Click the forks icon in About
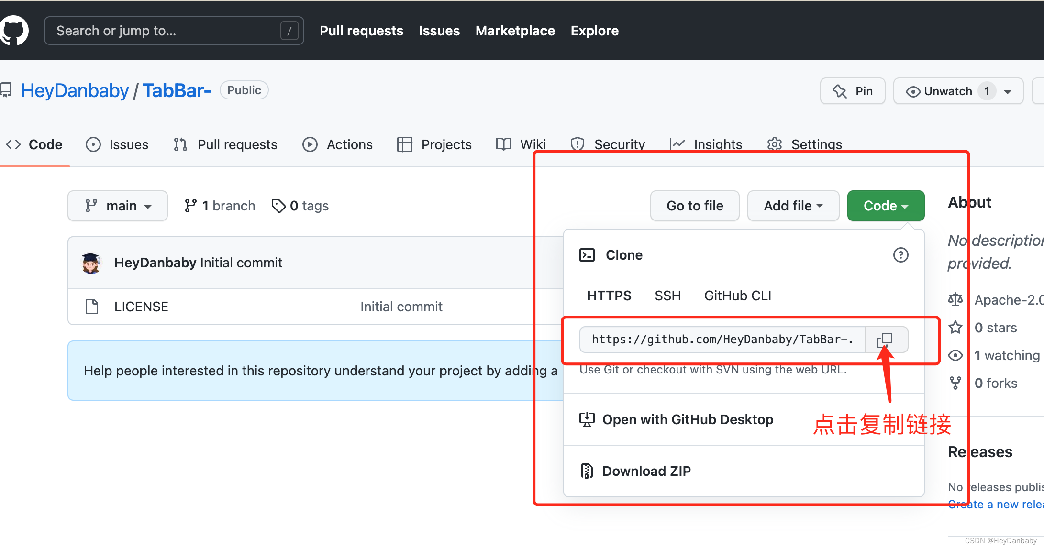Viewport: 1044px width, 549px height. click(x=955, y=383)
